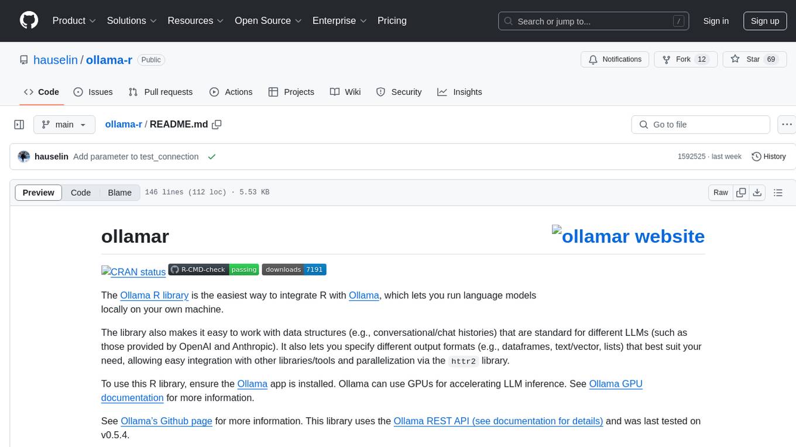
Task: Open Ollama's Github page link
Action: [x=166, y=421]
